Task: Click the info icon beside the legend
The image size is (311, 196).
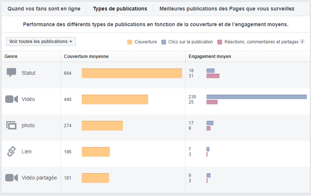Action: (302, 42)
